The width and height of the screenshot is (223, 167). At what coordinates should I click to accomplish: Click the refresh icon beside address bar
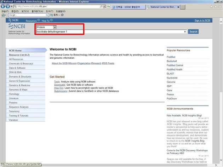click(x=109, y=6)
